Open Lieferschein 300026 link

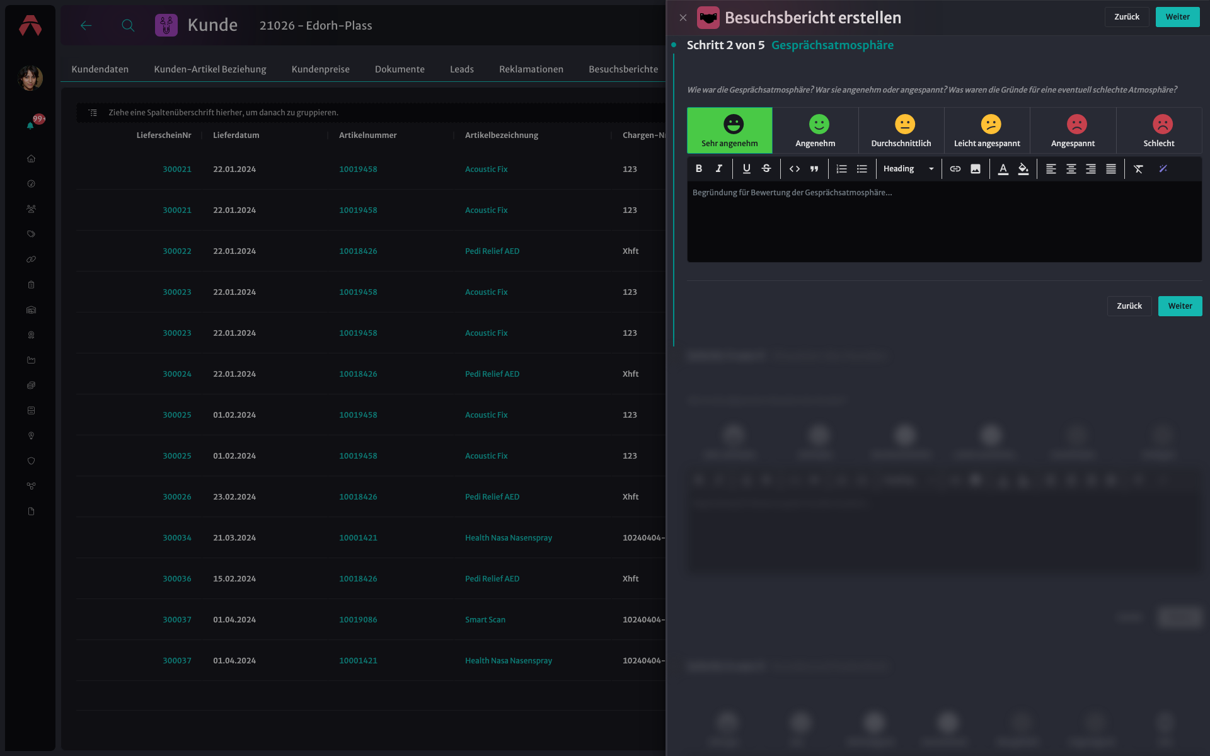coord(177,497)
